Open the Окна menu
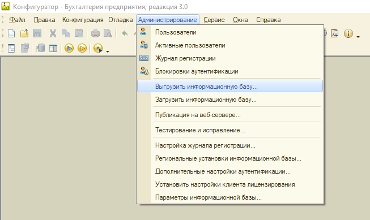Screen dimensions: 370x220 tap(240, 20)
